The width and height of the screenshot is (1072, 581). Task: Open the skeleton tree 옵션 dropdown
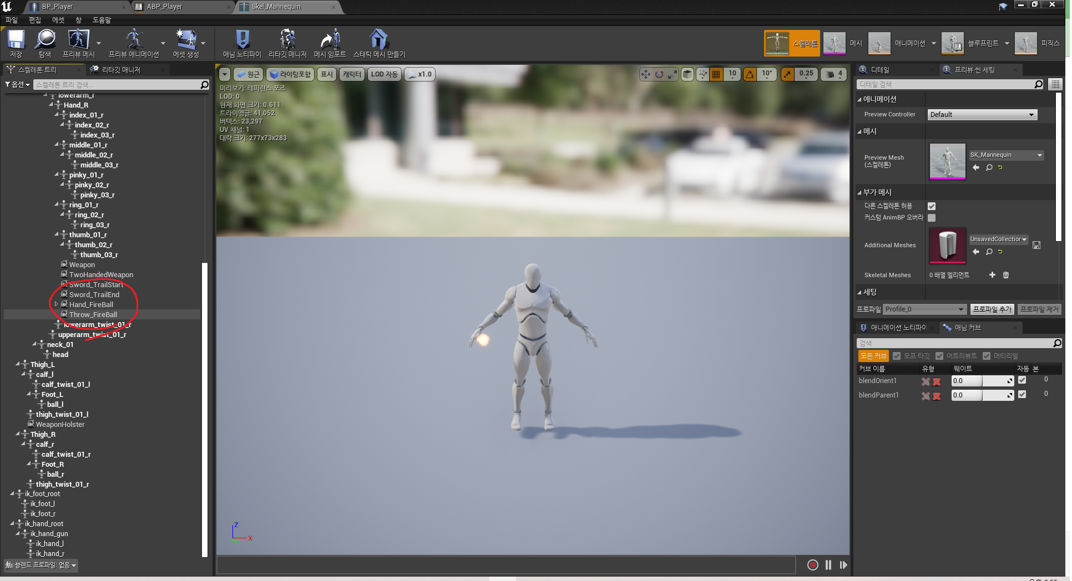click(x=17, y=84)
